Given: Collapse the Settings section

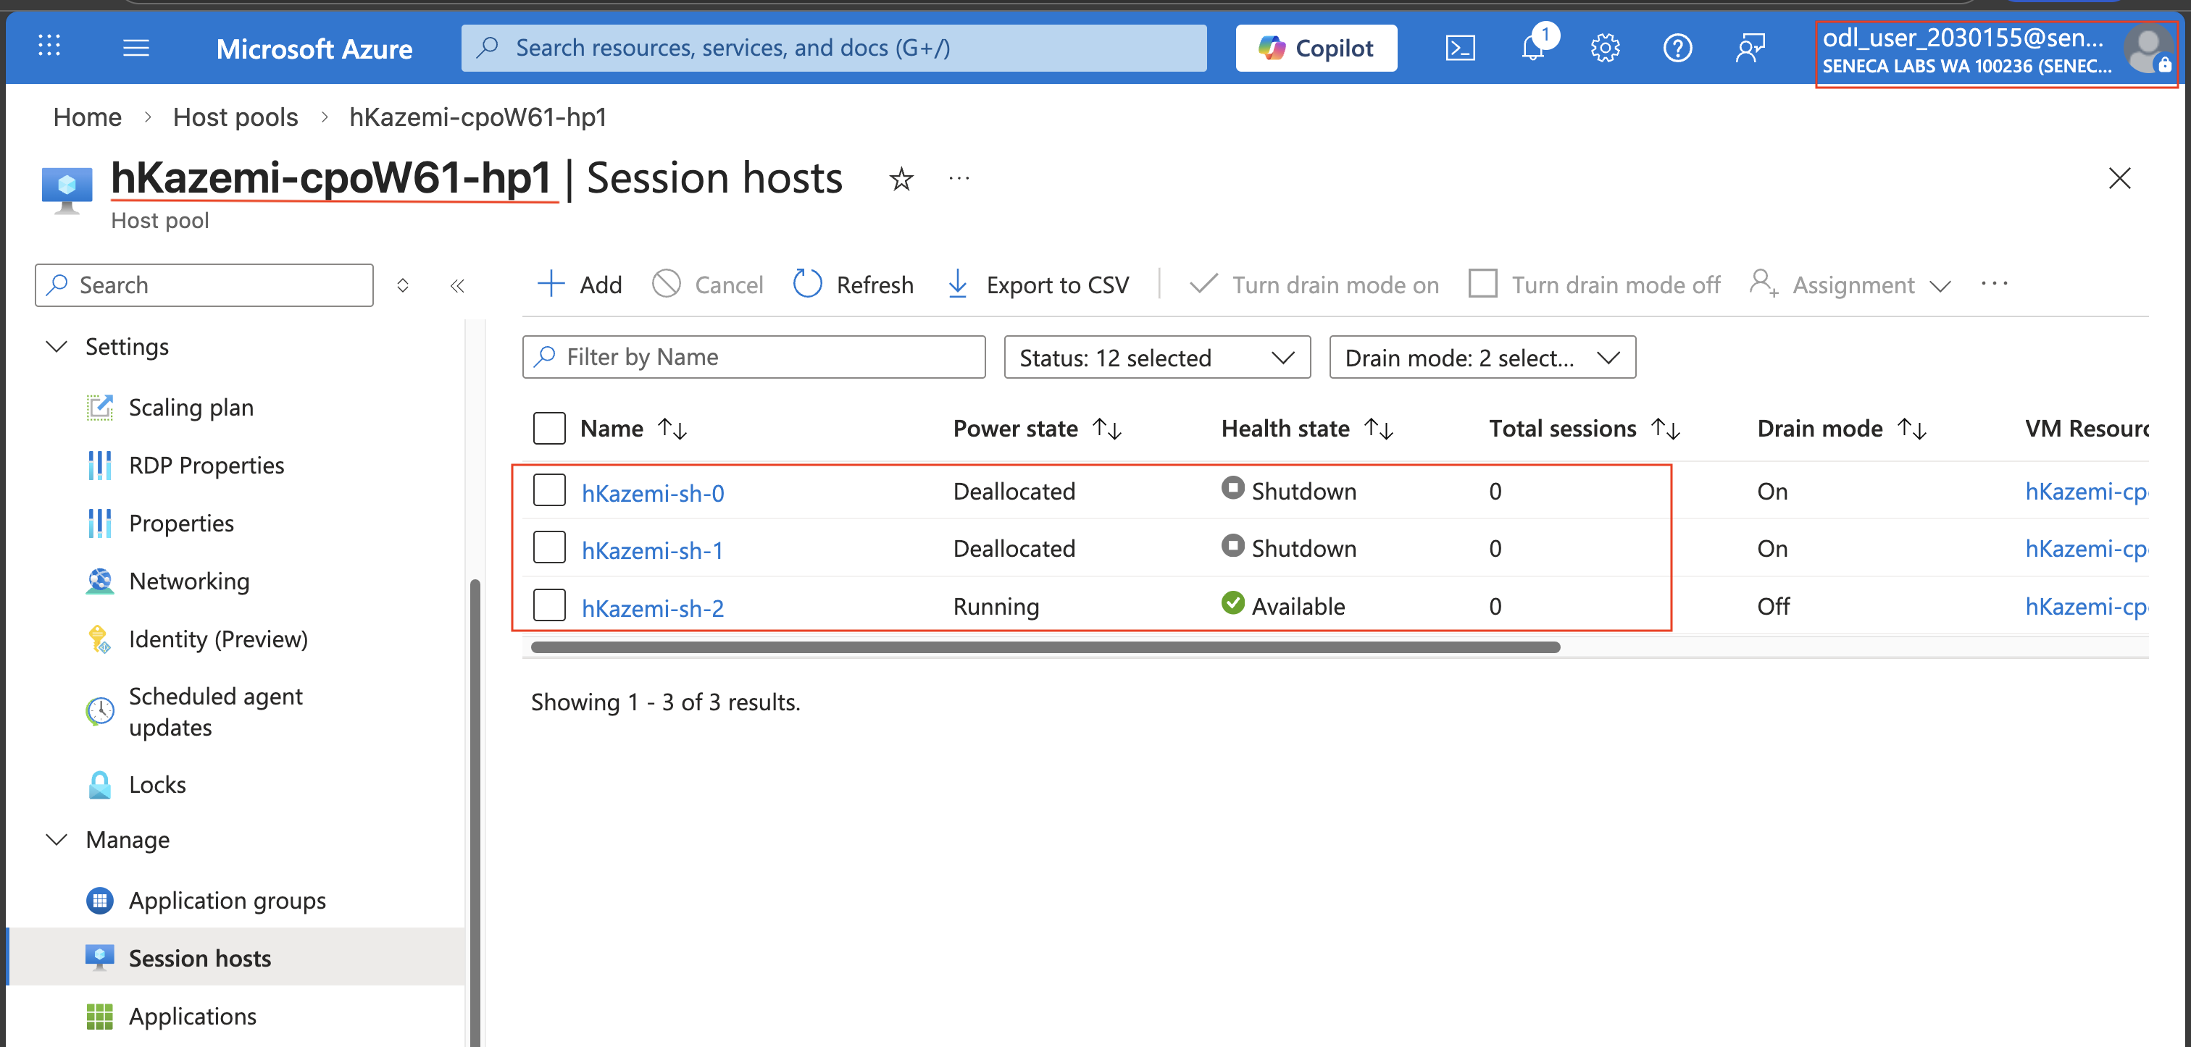Looking at the screenshot, I should tap(57, 347).
